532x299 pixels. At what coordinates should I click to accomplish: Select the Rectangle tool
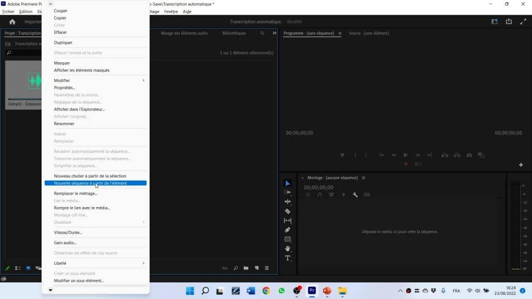(287, 239)
